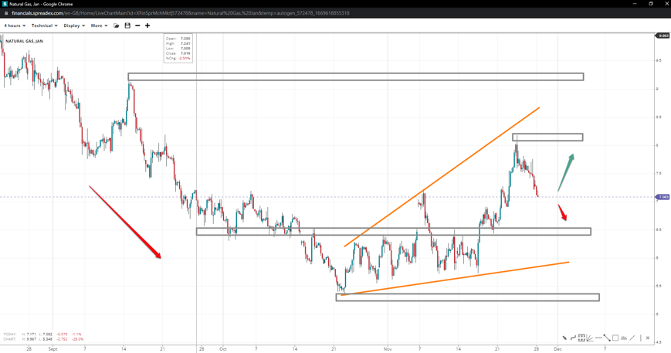Screen dimensions: 671x353
Task: Pick the horizontal line drawing tool
Action: 598,338
